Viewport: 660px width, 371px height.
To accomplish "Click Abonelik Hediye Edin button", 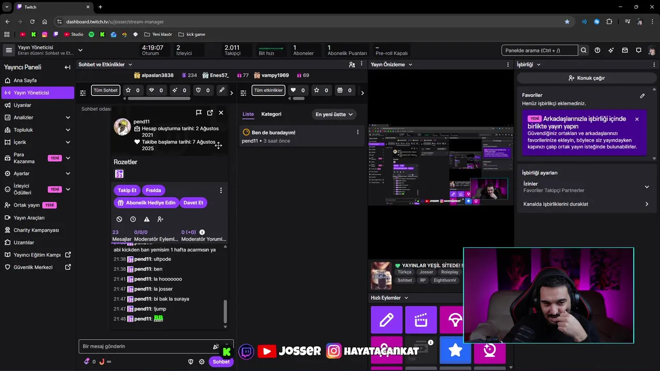I will [146, 203].
